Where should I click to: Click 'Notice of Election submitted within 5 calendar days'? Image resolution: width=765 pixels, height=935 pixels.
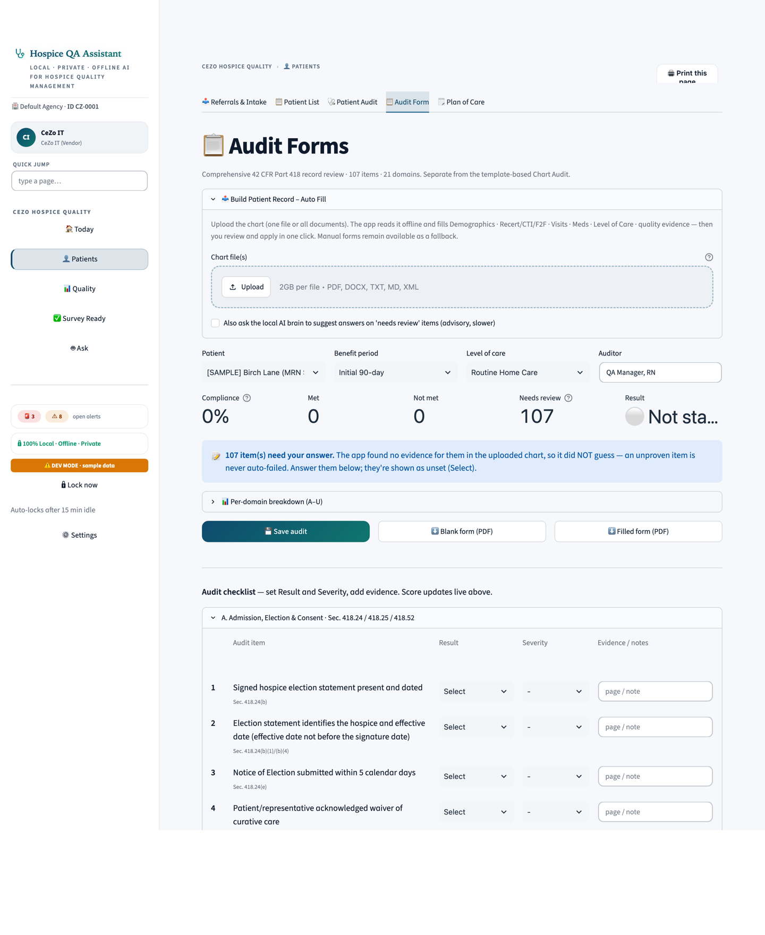point(324,772)
